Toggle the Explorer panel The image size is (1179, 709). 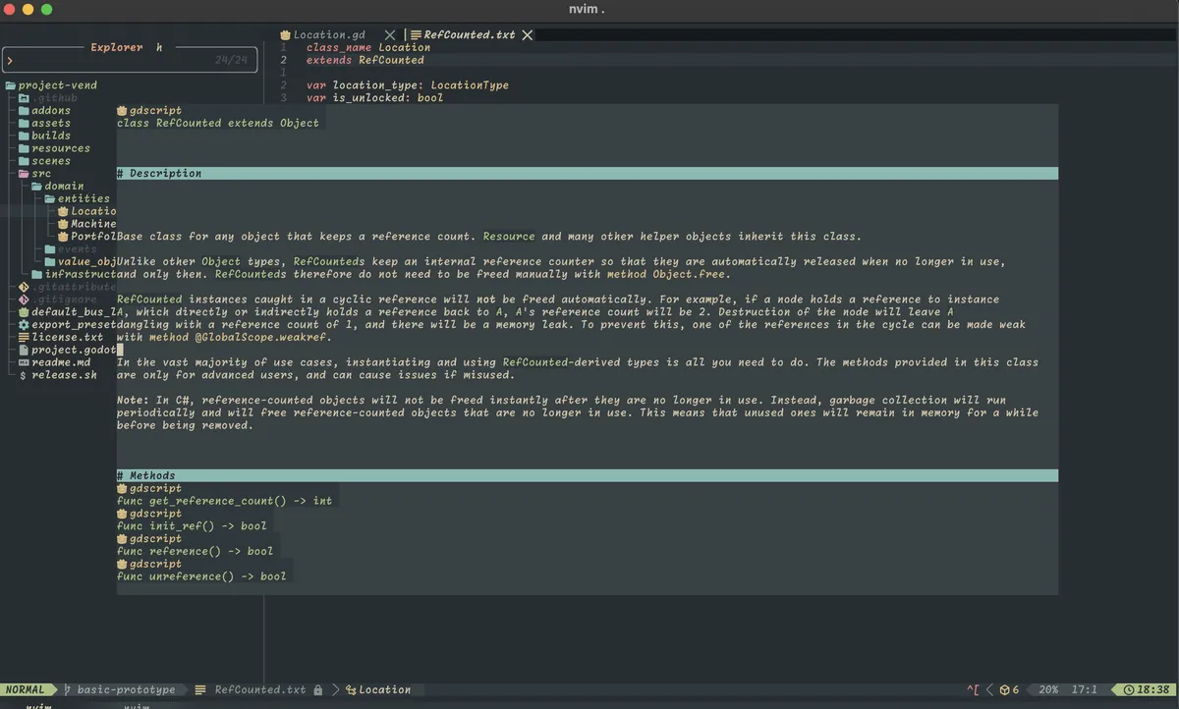click(x=117, y=46)
